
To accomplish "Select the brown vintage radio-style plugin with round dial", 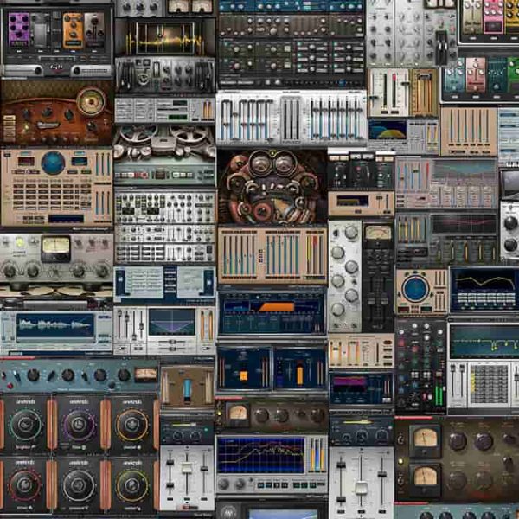I will point(56,113).
